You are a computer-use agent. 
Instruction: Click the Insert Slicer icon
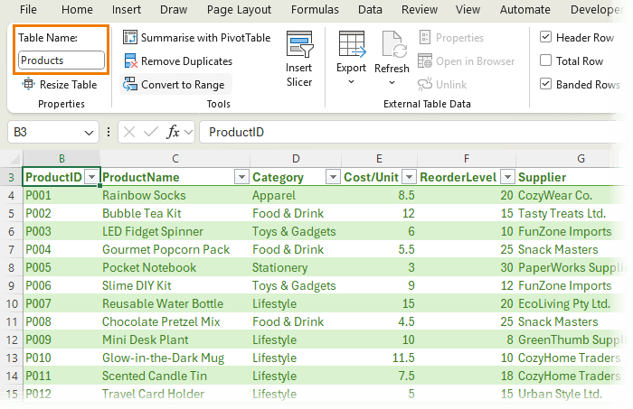(x=299, y=46)
